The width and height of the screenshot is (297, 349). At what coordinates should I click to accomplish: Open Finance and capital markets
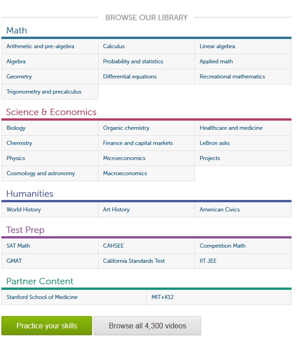[x=138, y=143]
